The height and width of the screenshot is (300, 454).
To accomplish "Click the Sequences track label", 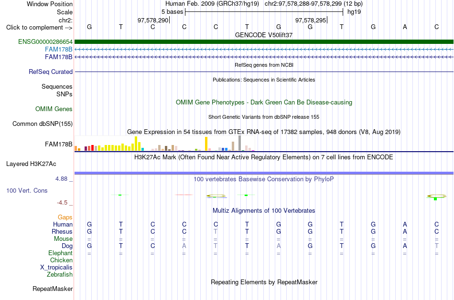I will 57,86.
